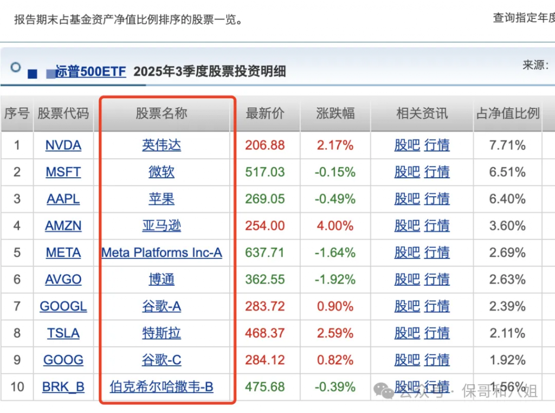Screen dimensions: 555x413
Task: Click the 伯克希尔哈撒韦-B stock name link
Action: 162,387
